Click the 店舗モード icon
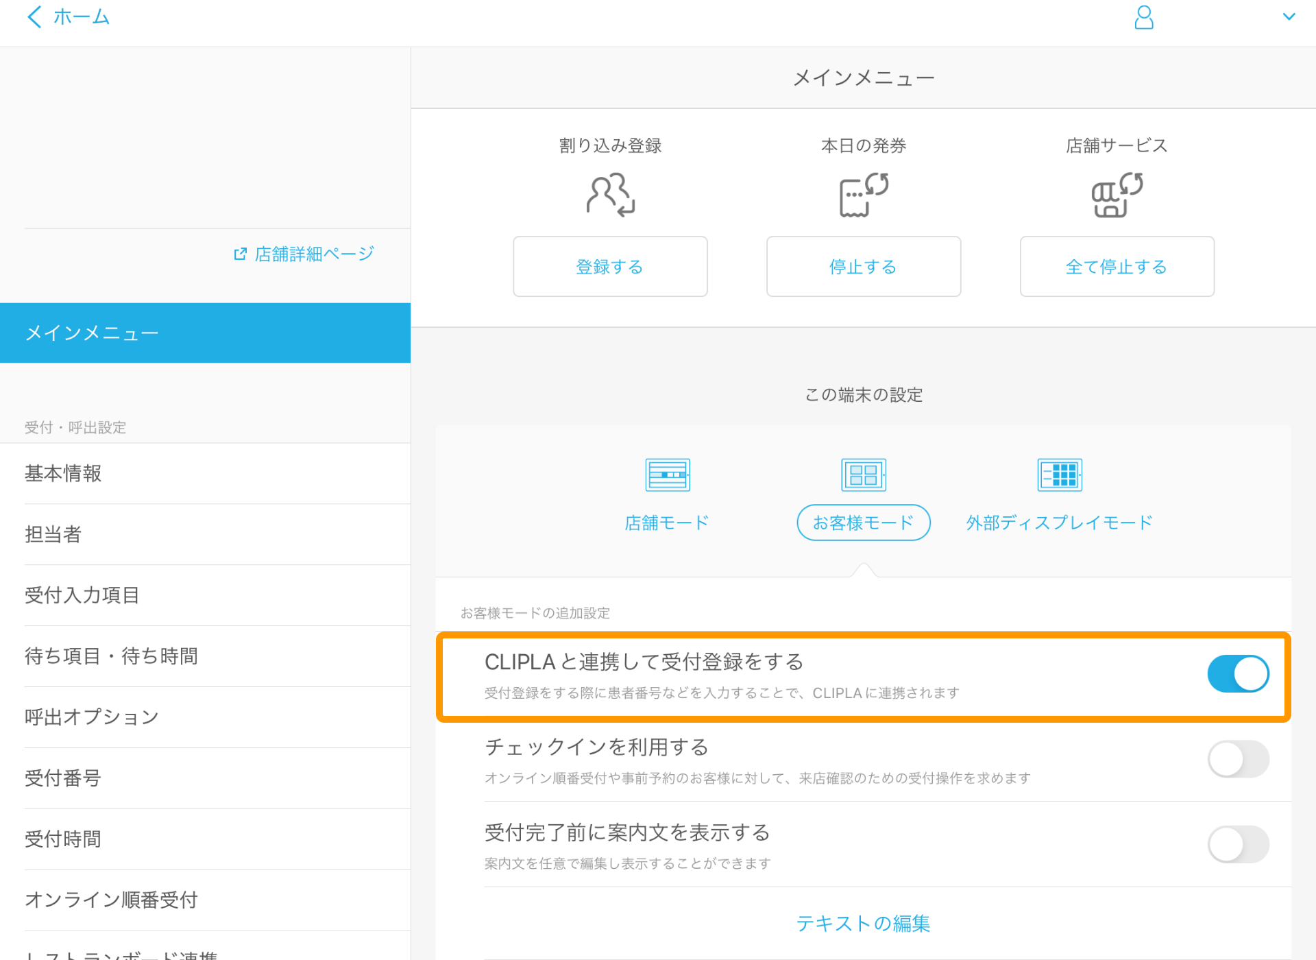The image size is (1316, 960). 668,475
